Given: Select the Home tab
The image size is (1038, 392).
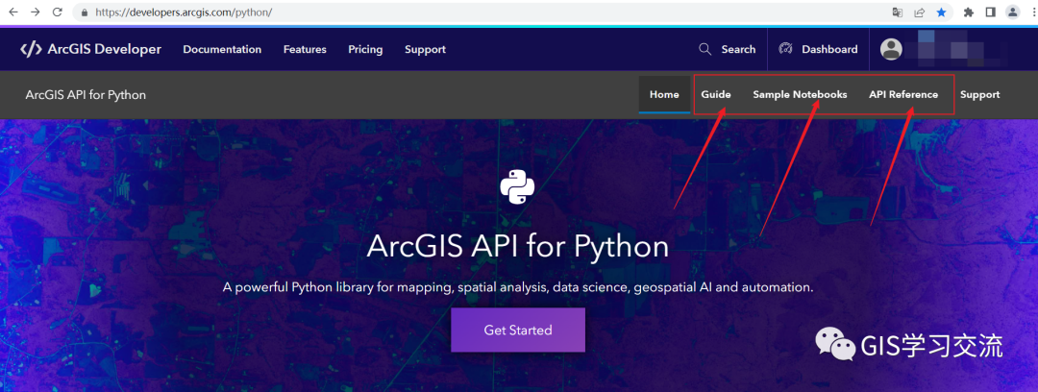Looking at the screenshot, I should (665, 95).
